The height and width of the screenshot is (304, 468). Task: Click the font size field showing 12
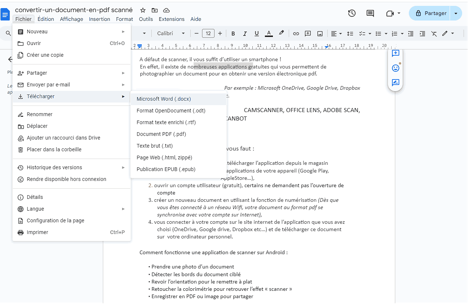(208, 33)
